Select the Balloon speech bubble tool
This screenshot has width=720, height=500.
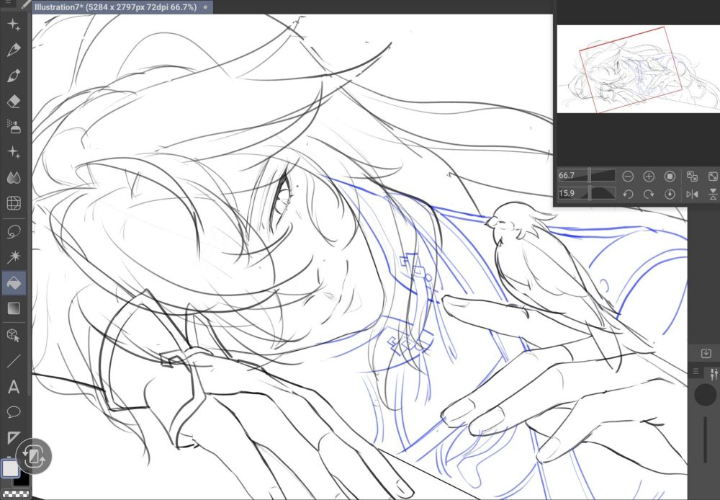click(14, 412)
